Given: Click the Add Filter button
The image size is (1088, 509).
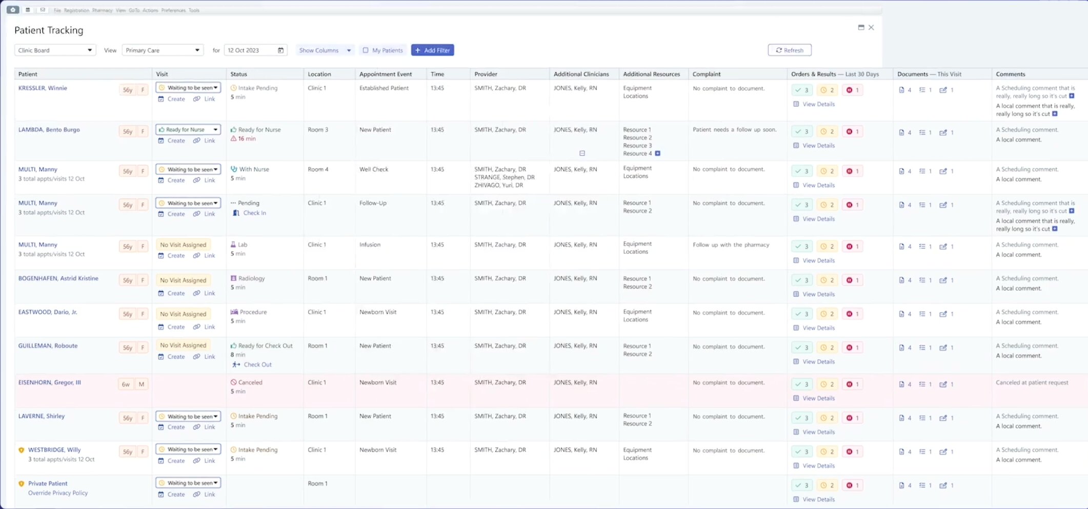Looking at the screenshot, I should (432, 50).
